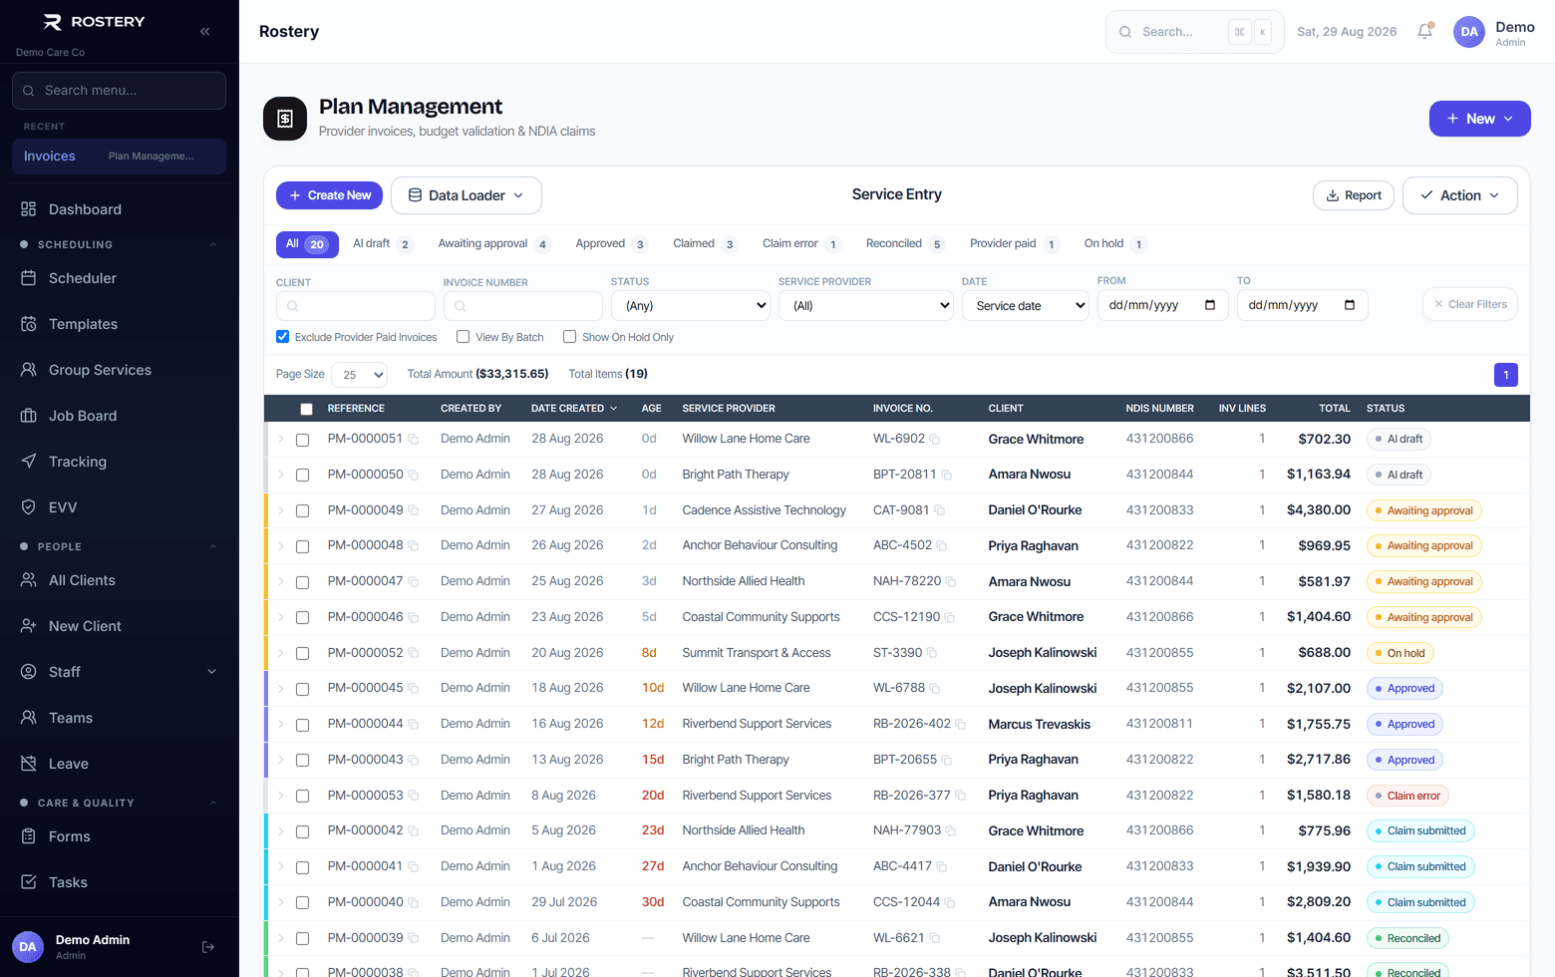This screenshot has height=977, width=1555.
Task: Enable Show On Hold Only checkbox
Action: tap(569, 337)
